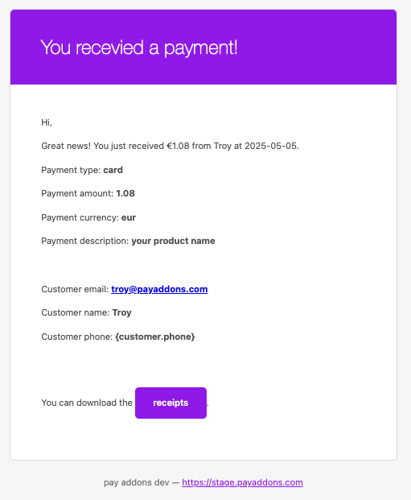Click the purple receipts button
Viewport: 411px width, 500px height.
coord(171,403)
